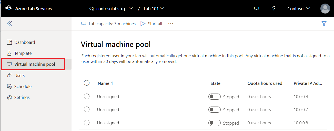Click the filter funnel icon
The width and height of the screenshot is (334, 131).
(x=324, y=24)
